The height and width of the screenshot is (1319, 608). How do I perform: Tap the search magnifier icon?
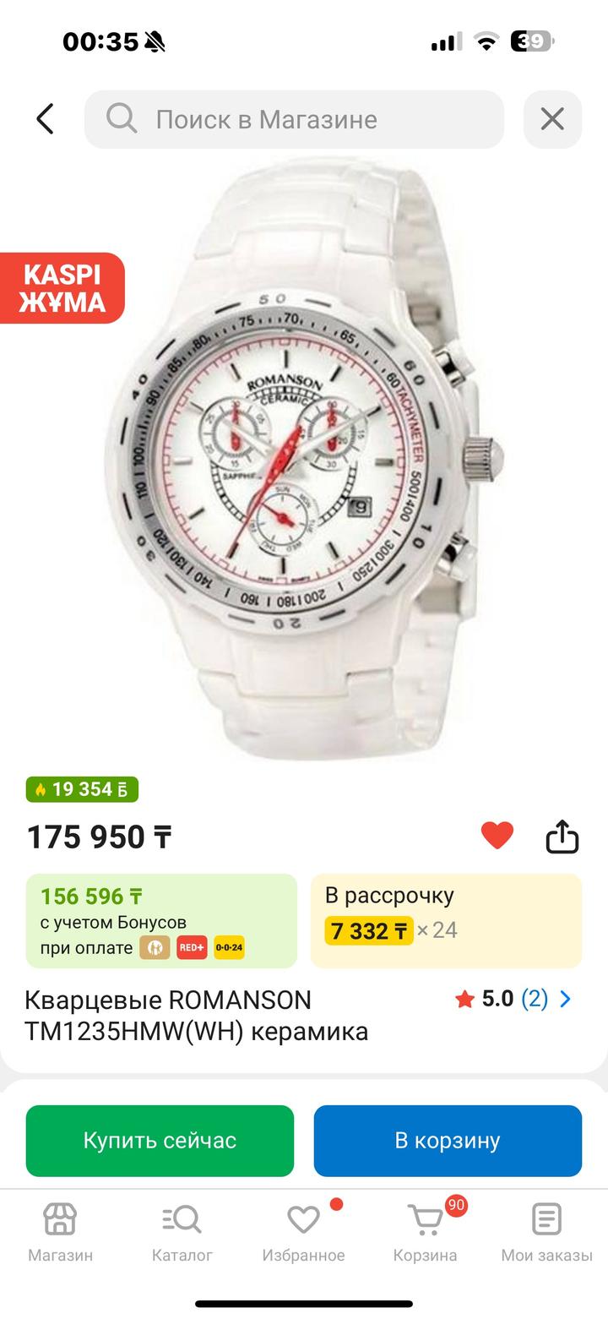[x=122, y=119]
